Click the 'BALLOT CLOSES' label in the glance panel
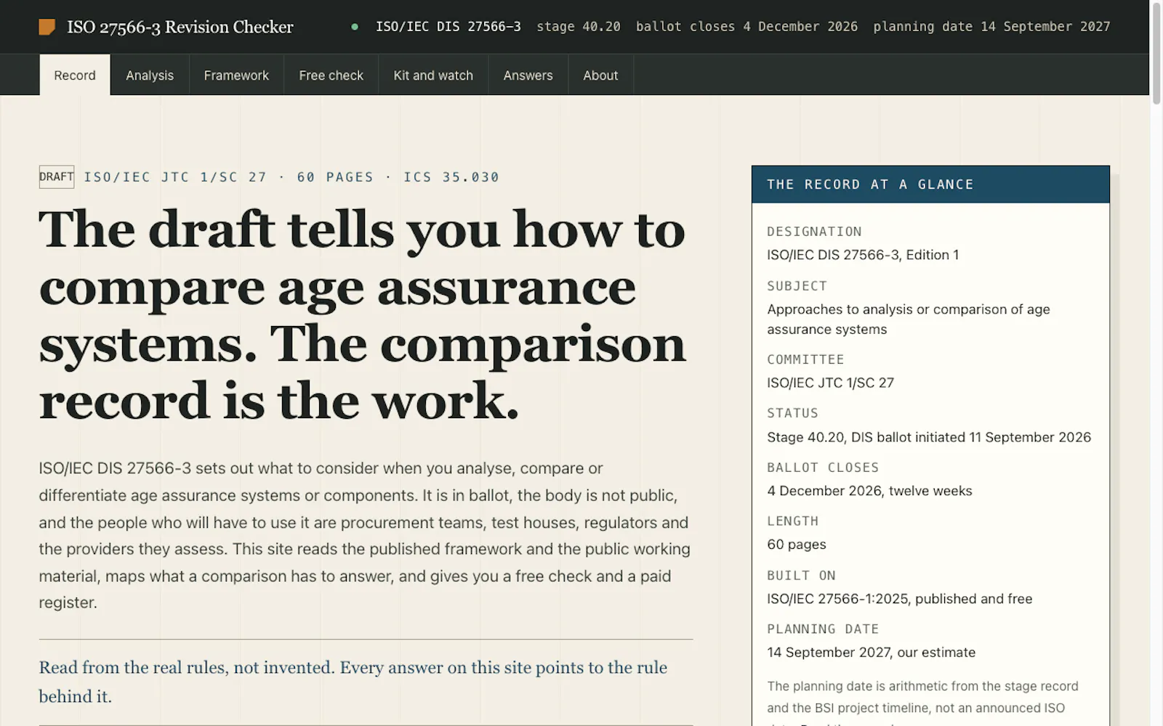The image size is (1163, 726). [823, 468]
